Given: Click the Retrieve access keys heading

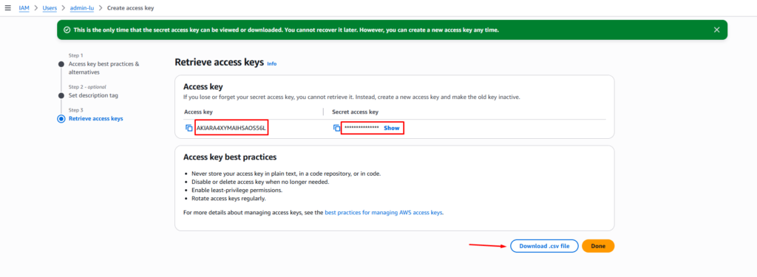Looking at the screenshot, I should tap(219, 62).
